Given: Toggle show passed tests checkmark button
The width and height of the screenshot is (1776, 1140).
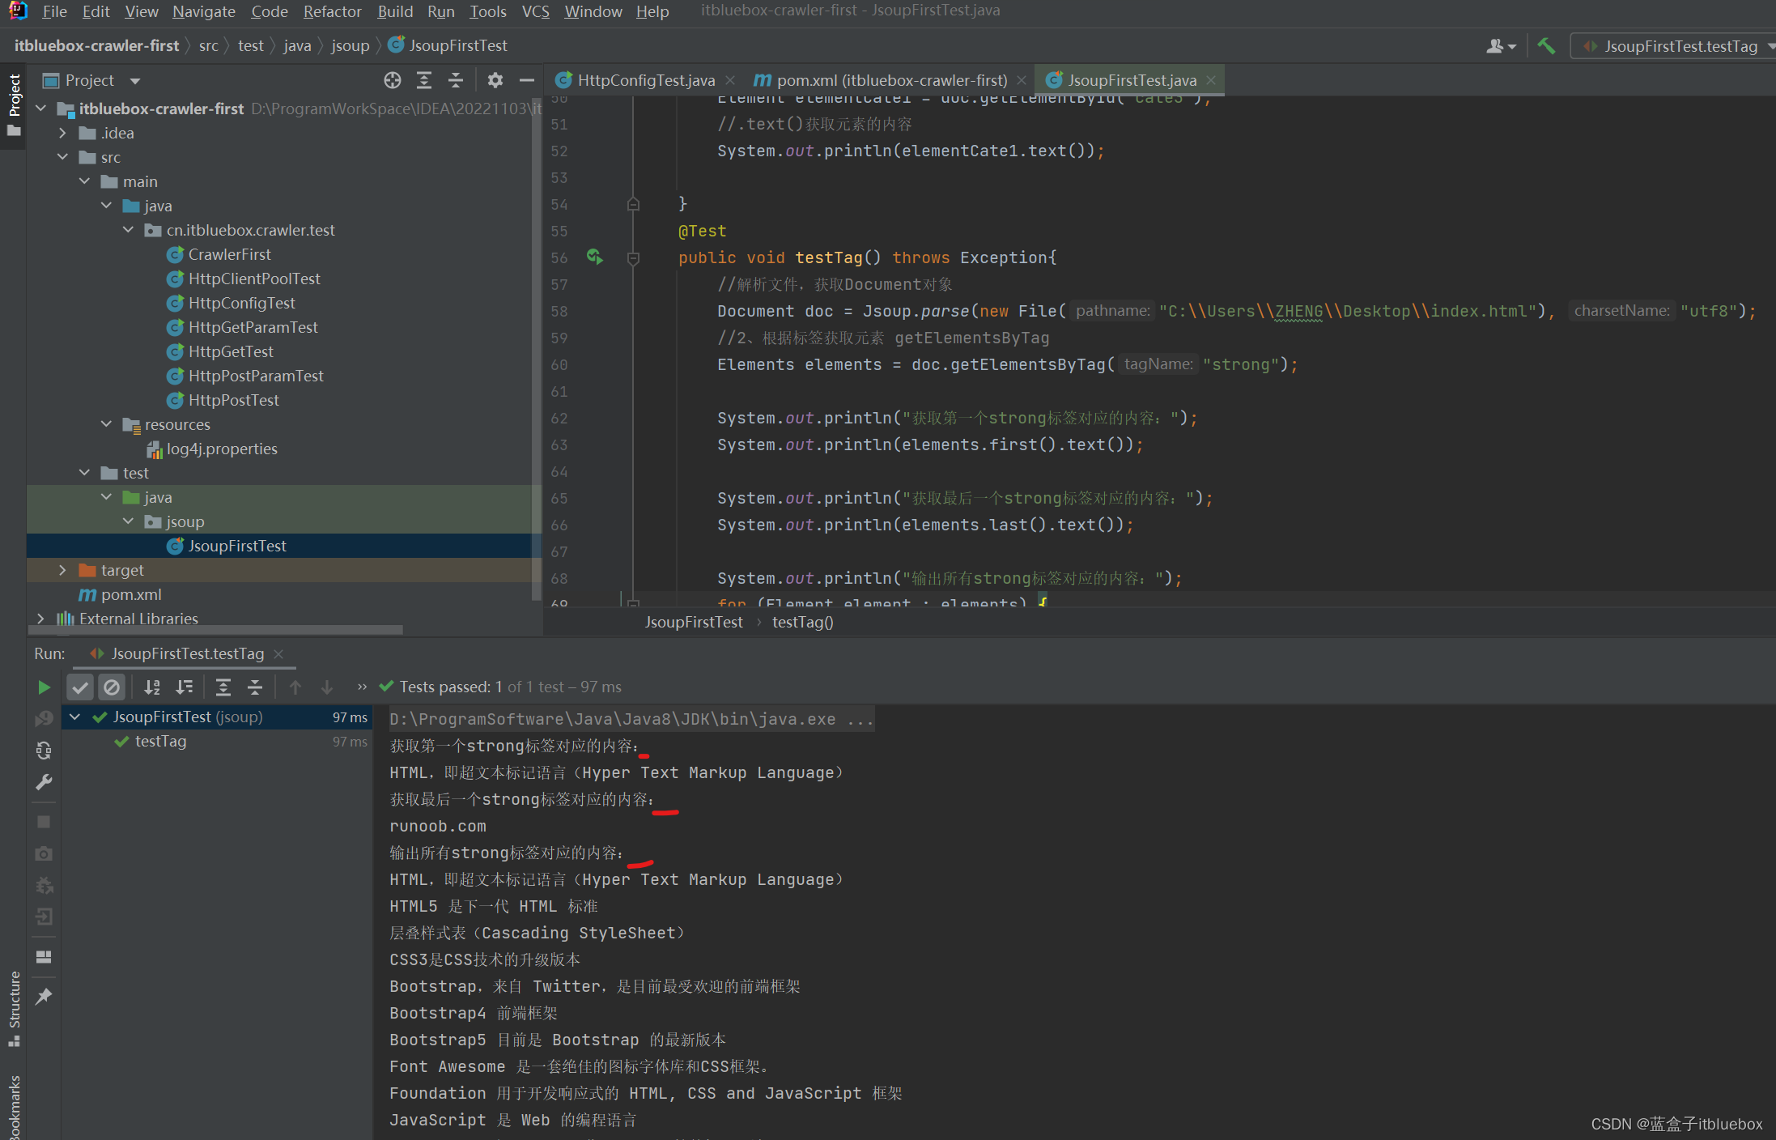Looking at the screenshot, I should tap(80, 687).
